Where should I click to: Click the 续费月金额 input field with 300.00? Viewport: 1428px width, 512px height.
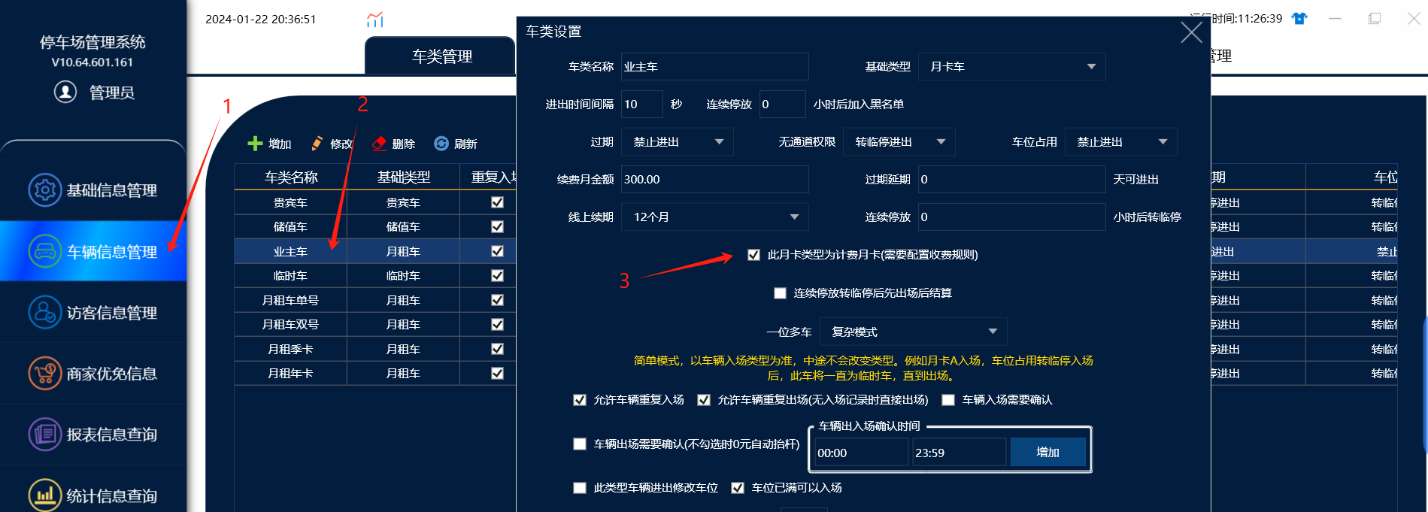[714, 180]
